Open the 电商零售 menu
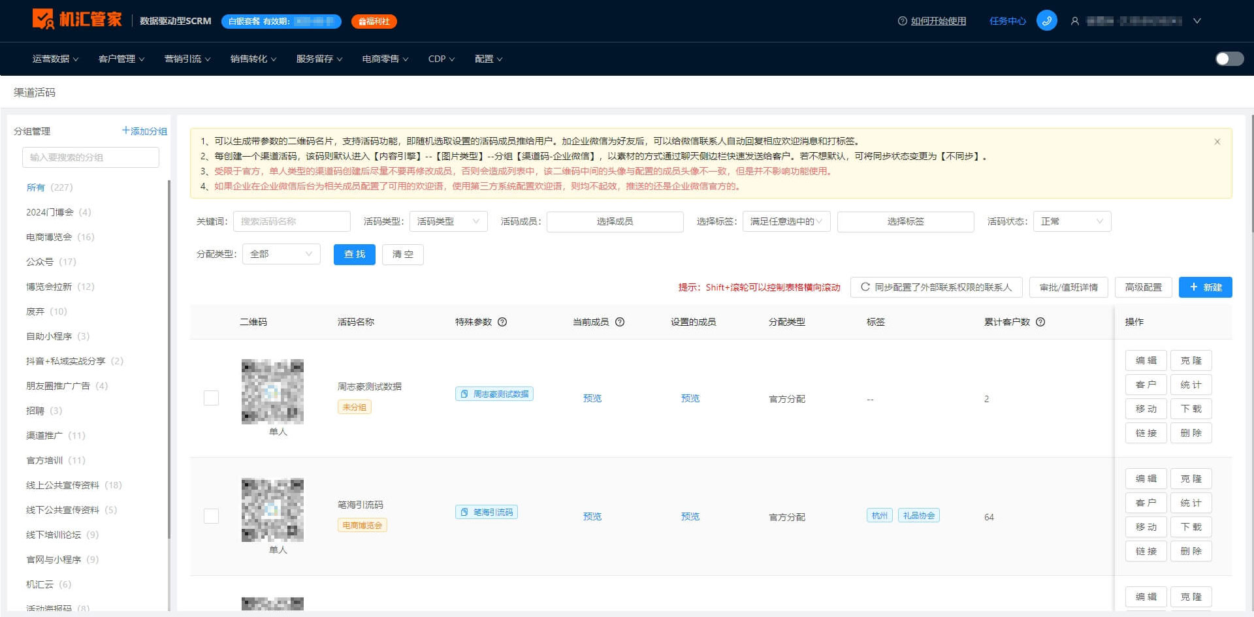 385,59
